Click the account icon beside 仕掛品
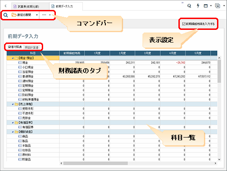Screen dimensions: 227x171 [x=20, y=150]
